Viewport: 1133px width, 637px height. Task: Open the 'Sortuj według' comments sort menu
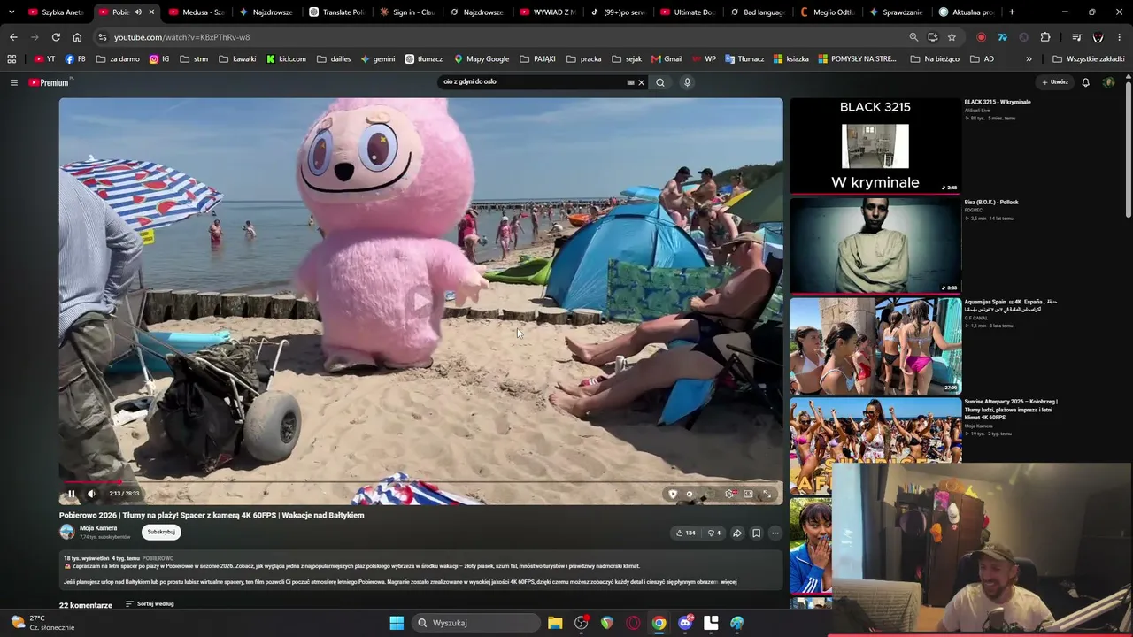pos(150,604)
